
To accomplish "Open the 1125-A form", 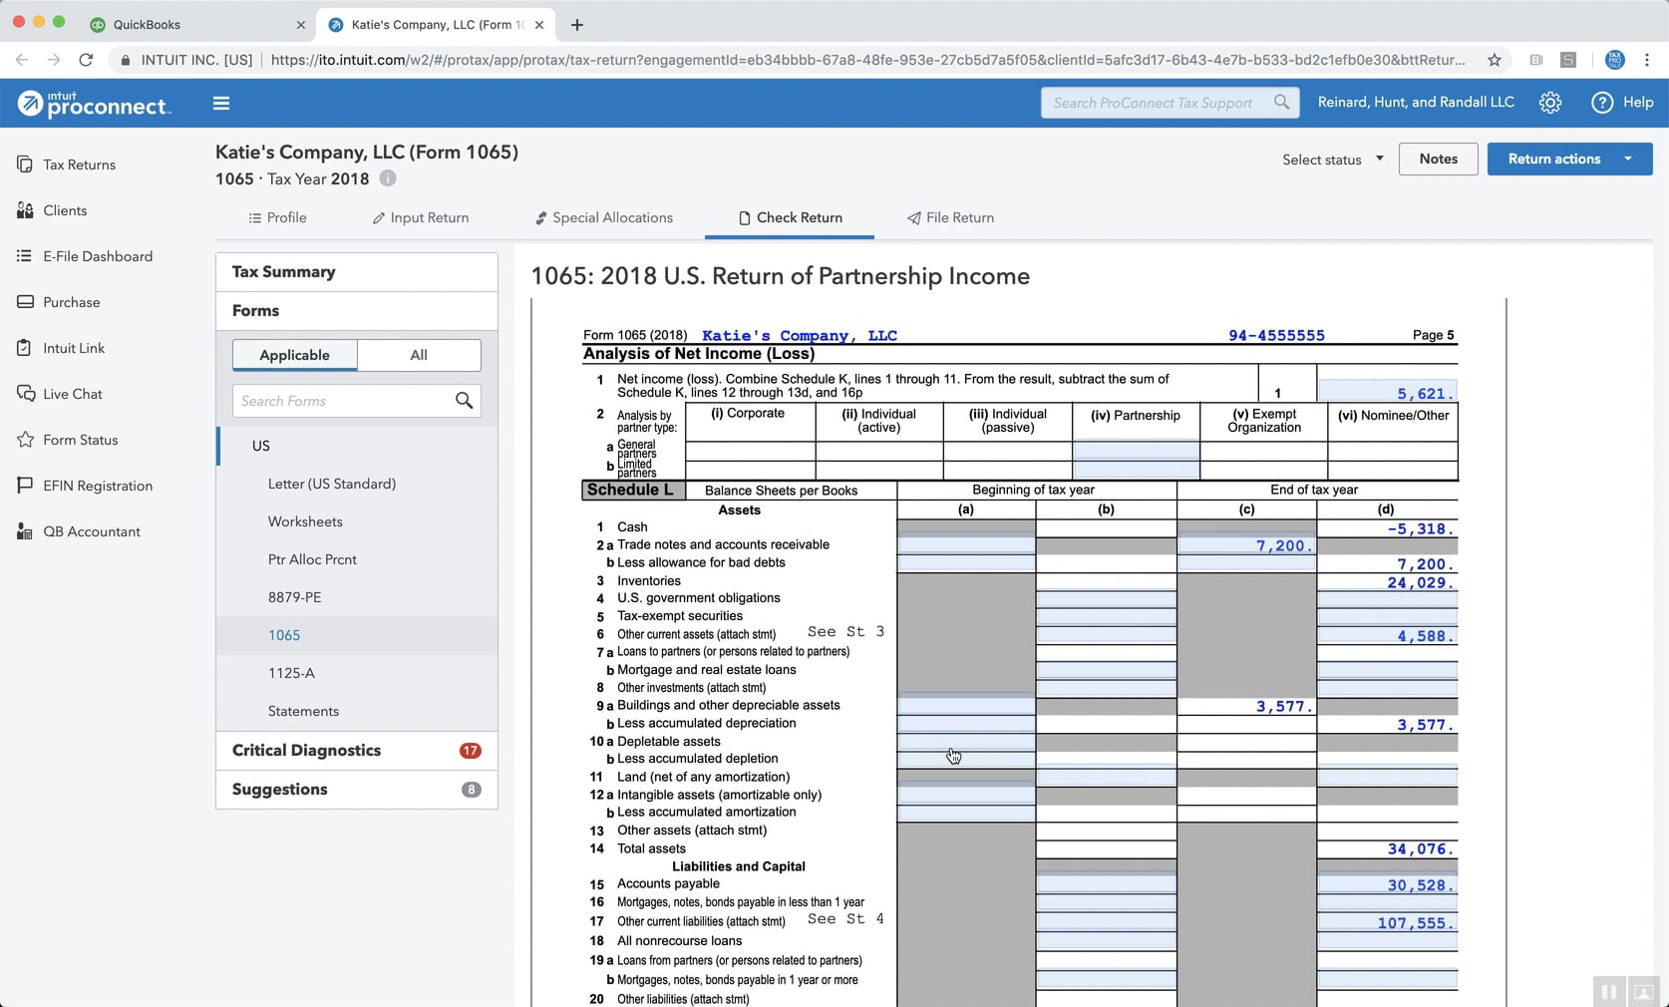I will pyautogui.click(x=291, y=673).
